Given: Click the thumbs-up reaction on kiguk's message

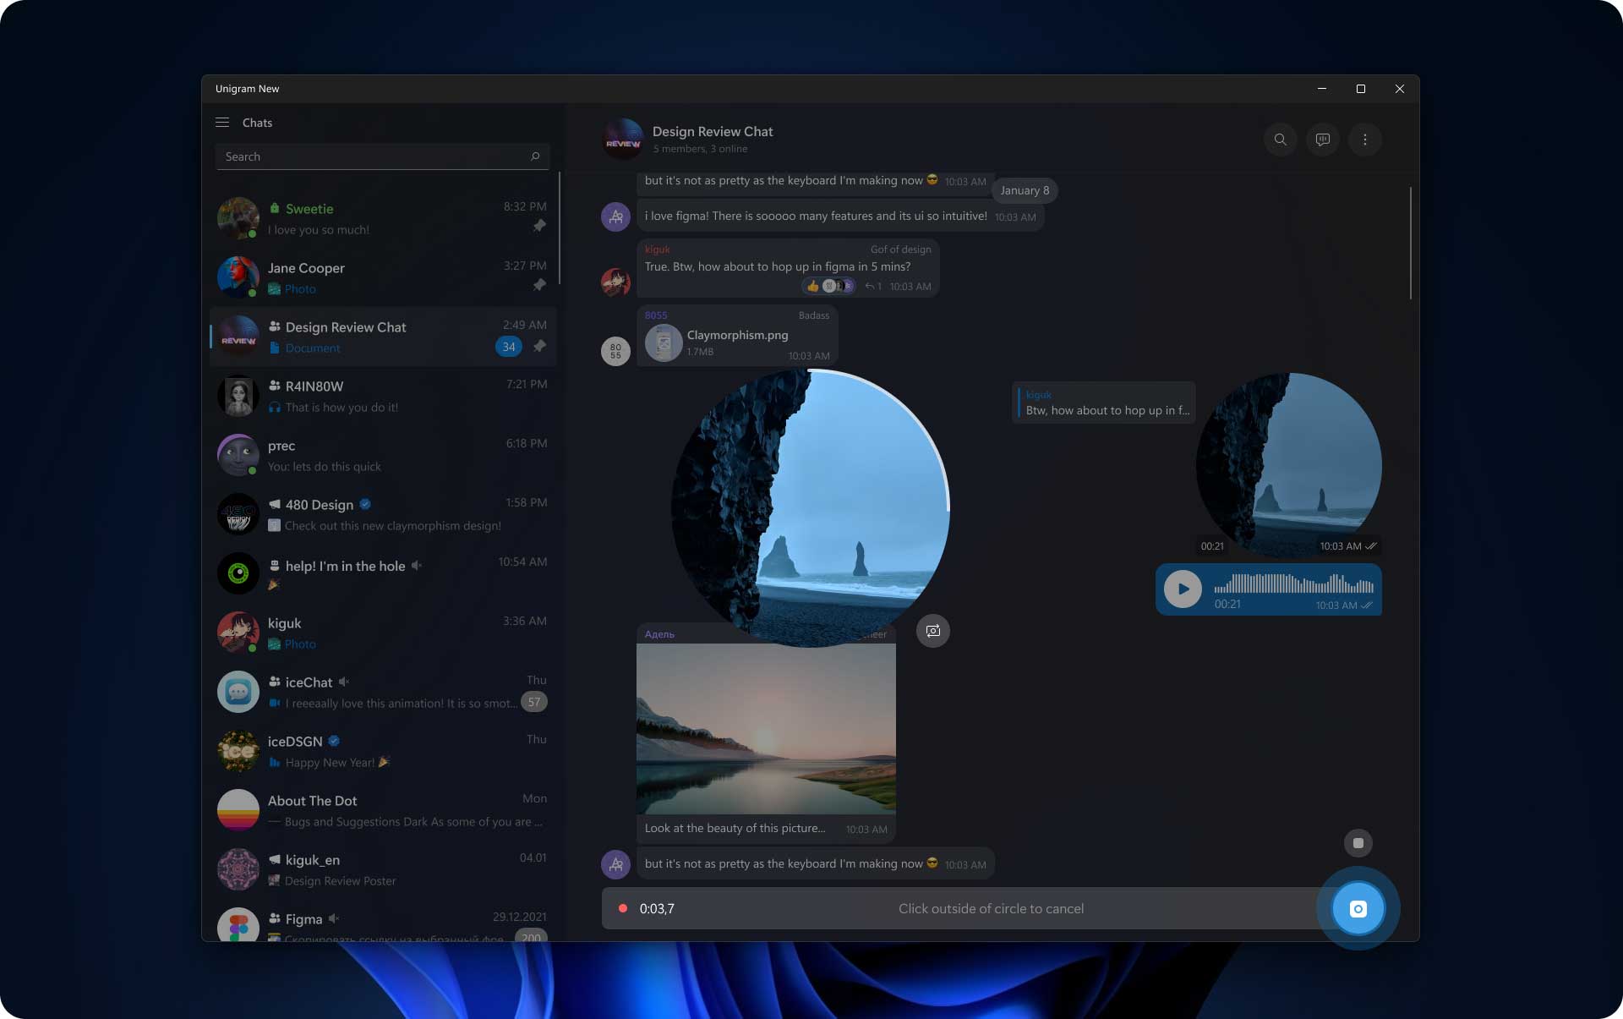Looking at the screenshot, I should pyautogui.click(x=813, y=286).
